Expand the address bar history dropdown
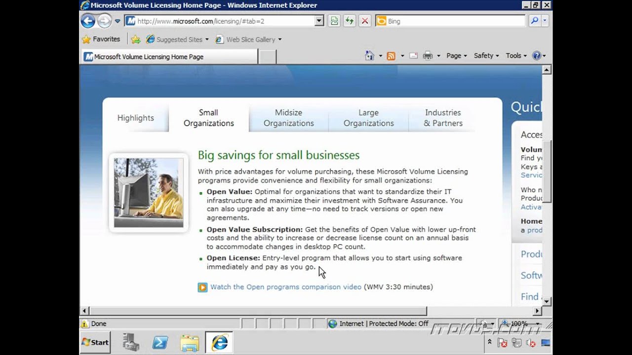Screen dimensions: 632x355 coord(319,21)
